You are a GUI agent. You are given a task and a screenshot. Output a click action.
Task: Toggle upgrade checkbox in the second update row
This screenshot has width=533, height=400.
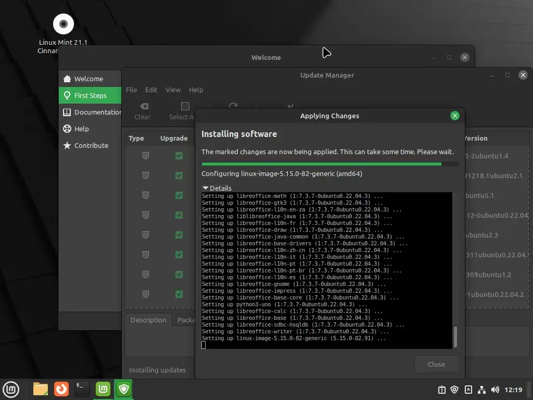coord(179,176)
